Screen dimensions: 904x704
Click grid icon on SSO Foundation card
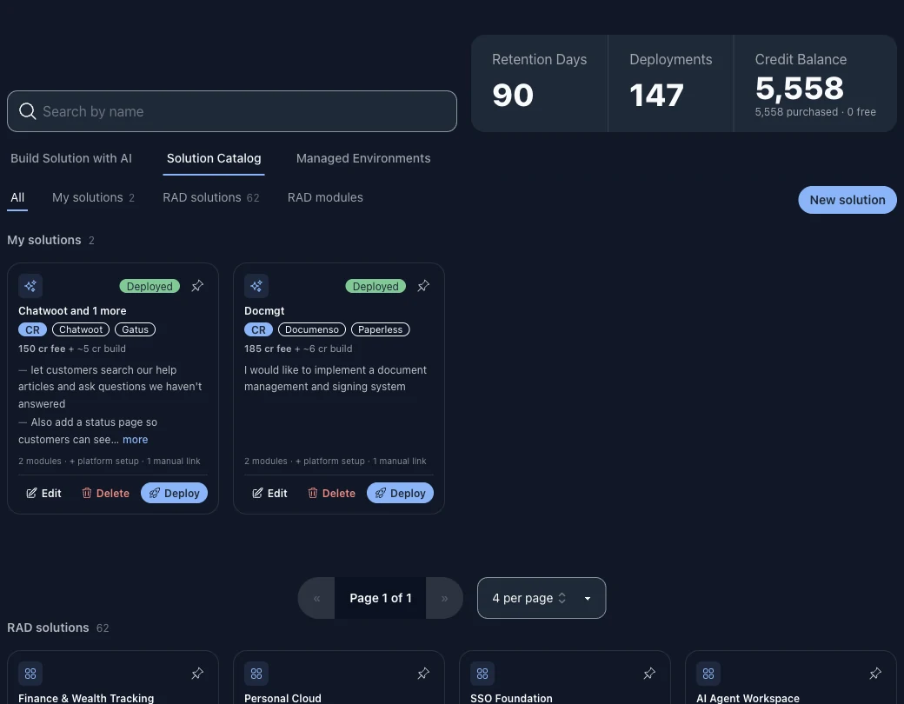point(482,673)
